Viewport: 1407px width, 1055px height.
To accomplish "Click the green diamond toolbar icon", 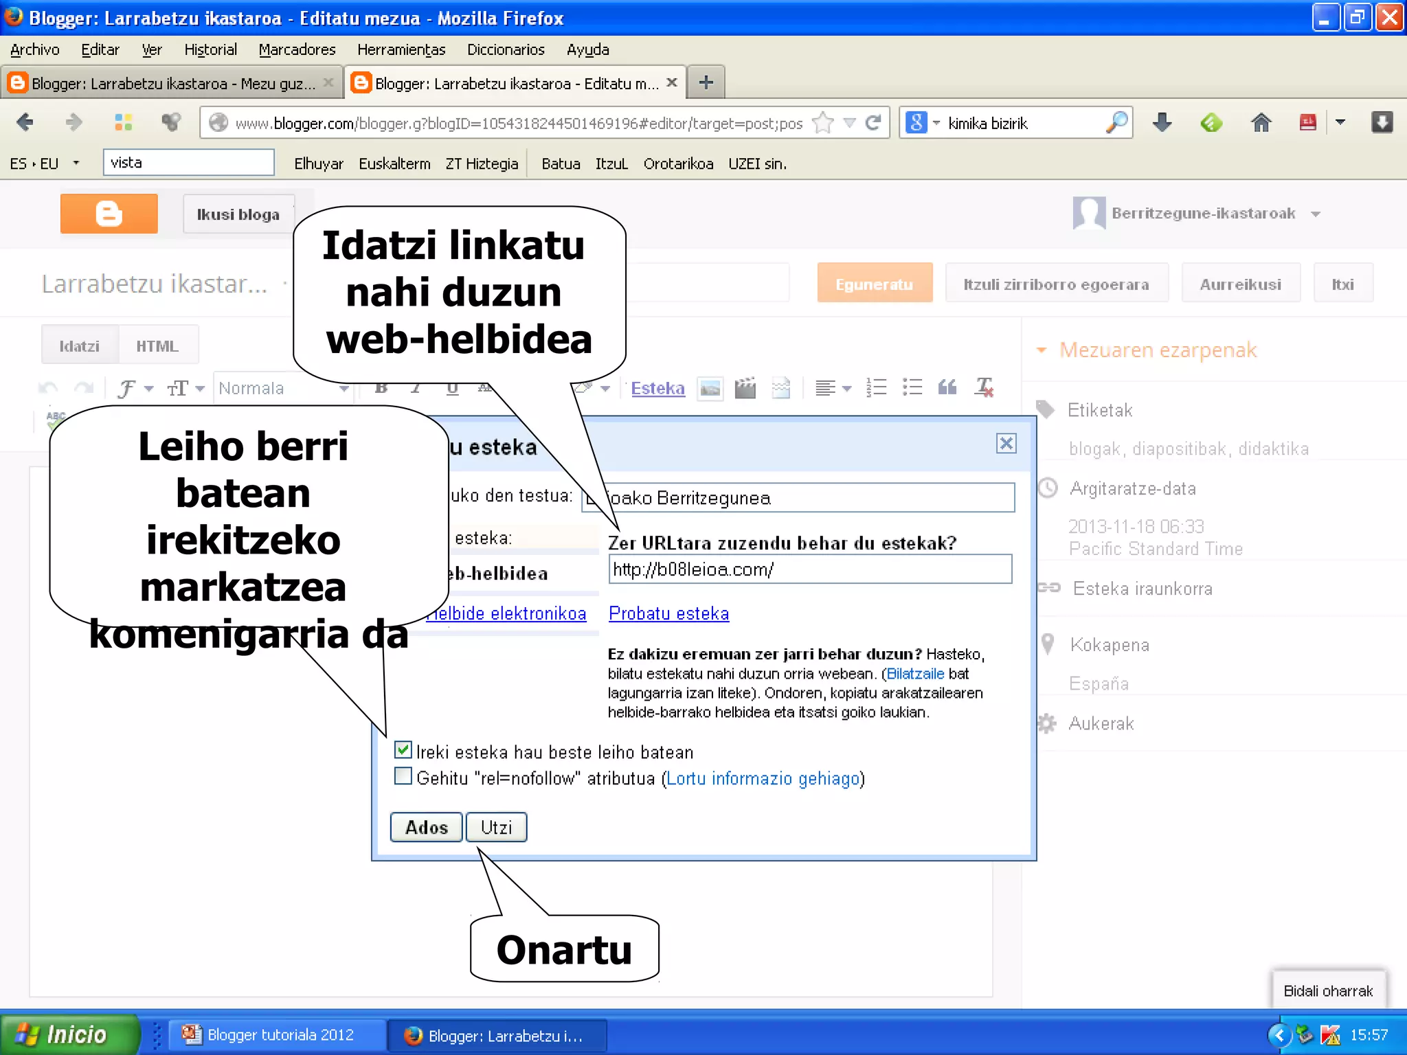I will [1211, 122].
